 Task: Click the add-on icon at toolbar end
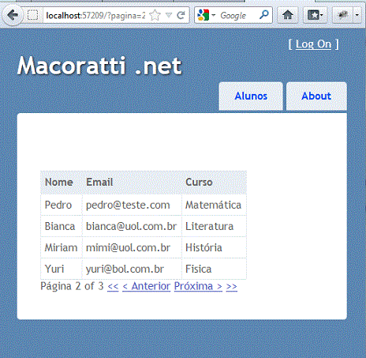point(342,15)
